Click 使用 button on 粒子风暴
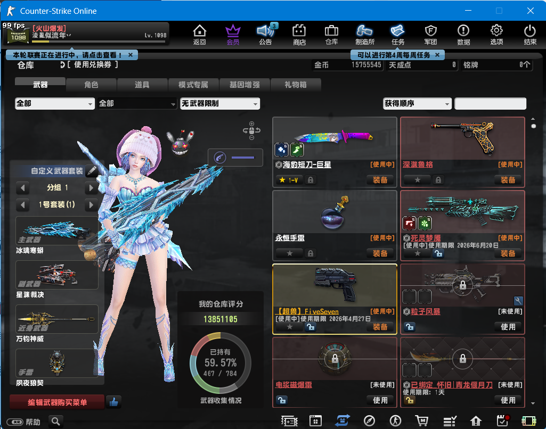Screen dimensions: 546x429 (x=508, y=327)
